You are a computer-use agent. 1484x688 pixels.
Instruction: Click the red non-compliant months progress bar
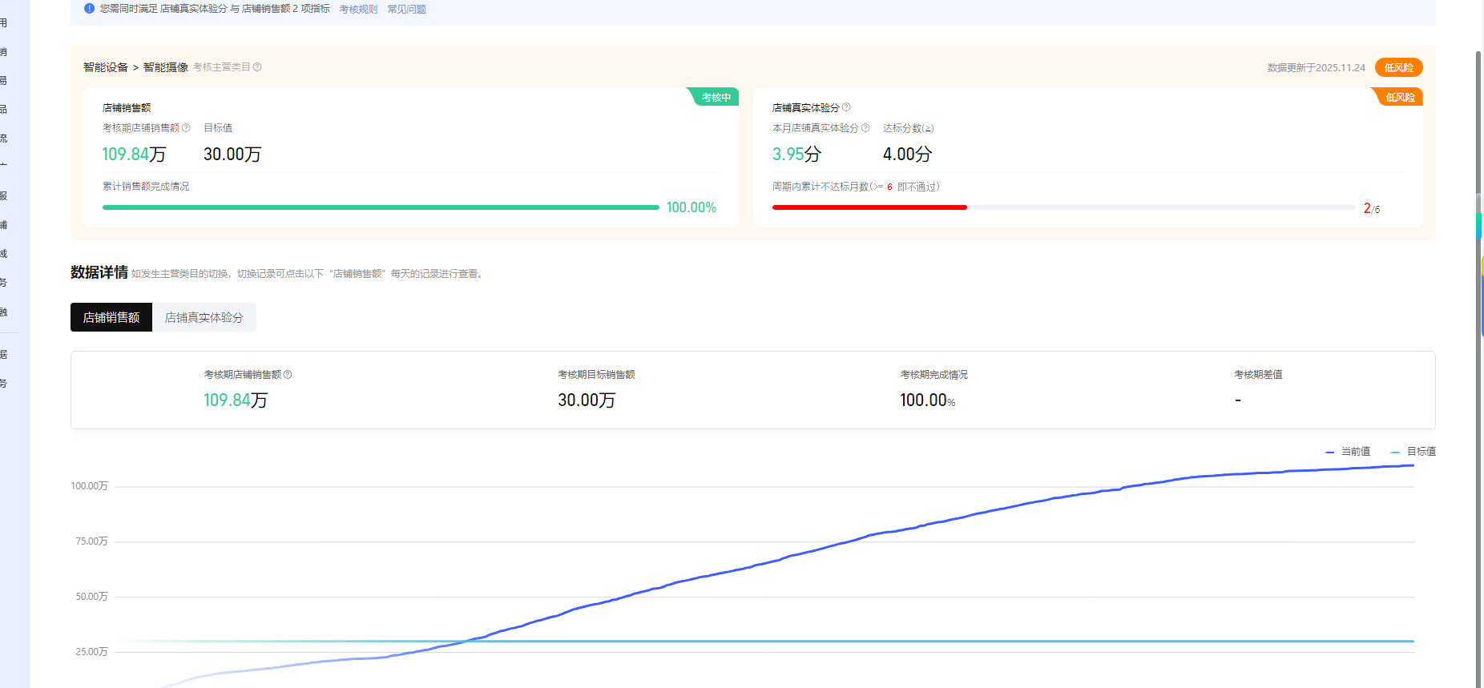pos(869,207)
